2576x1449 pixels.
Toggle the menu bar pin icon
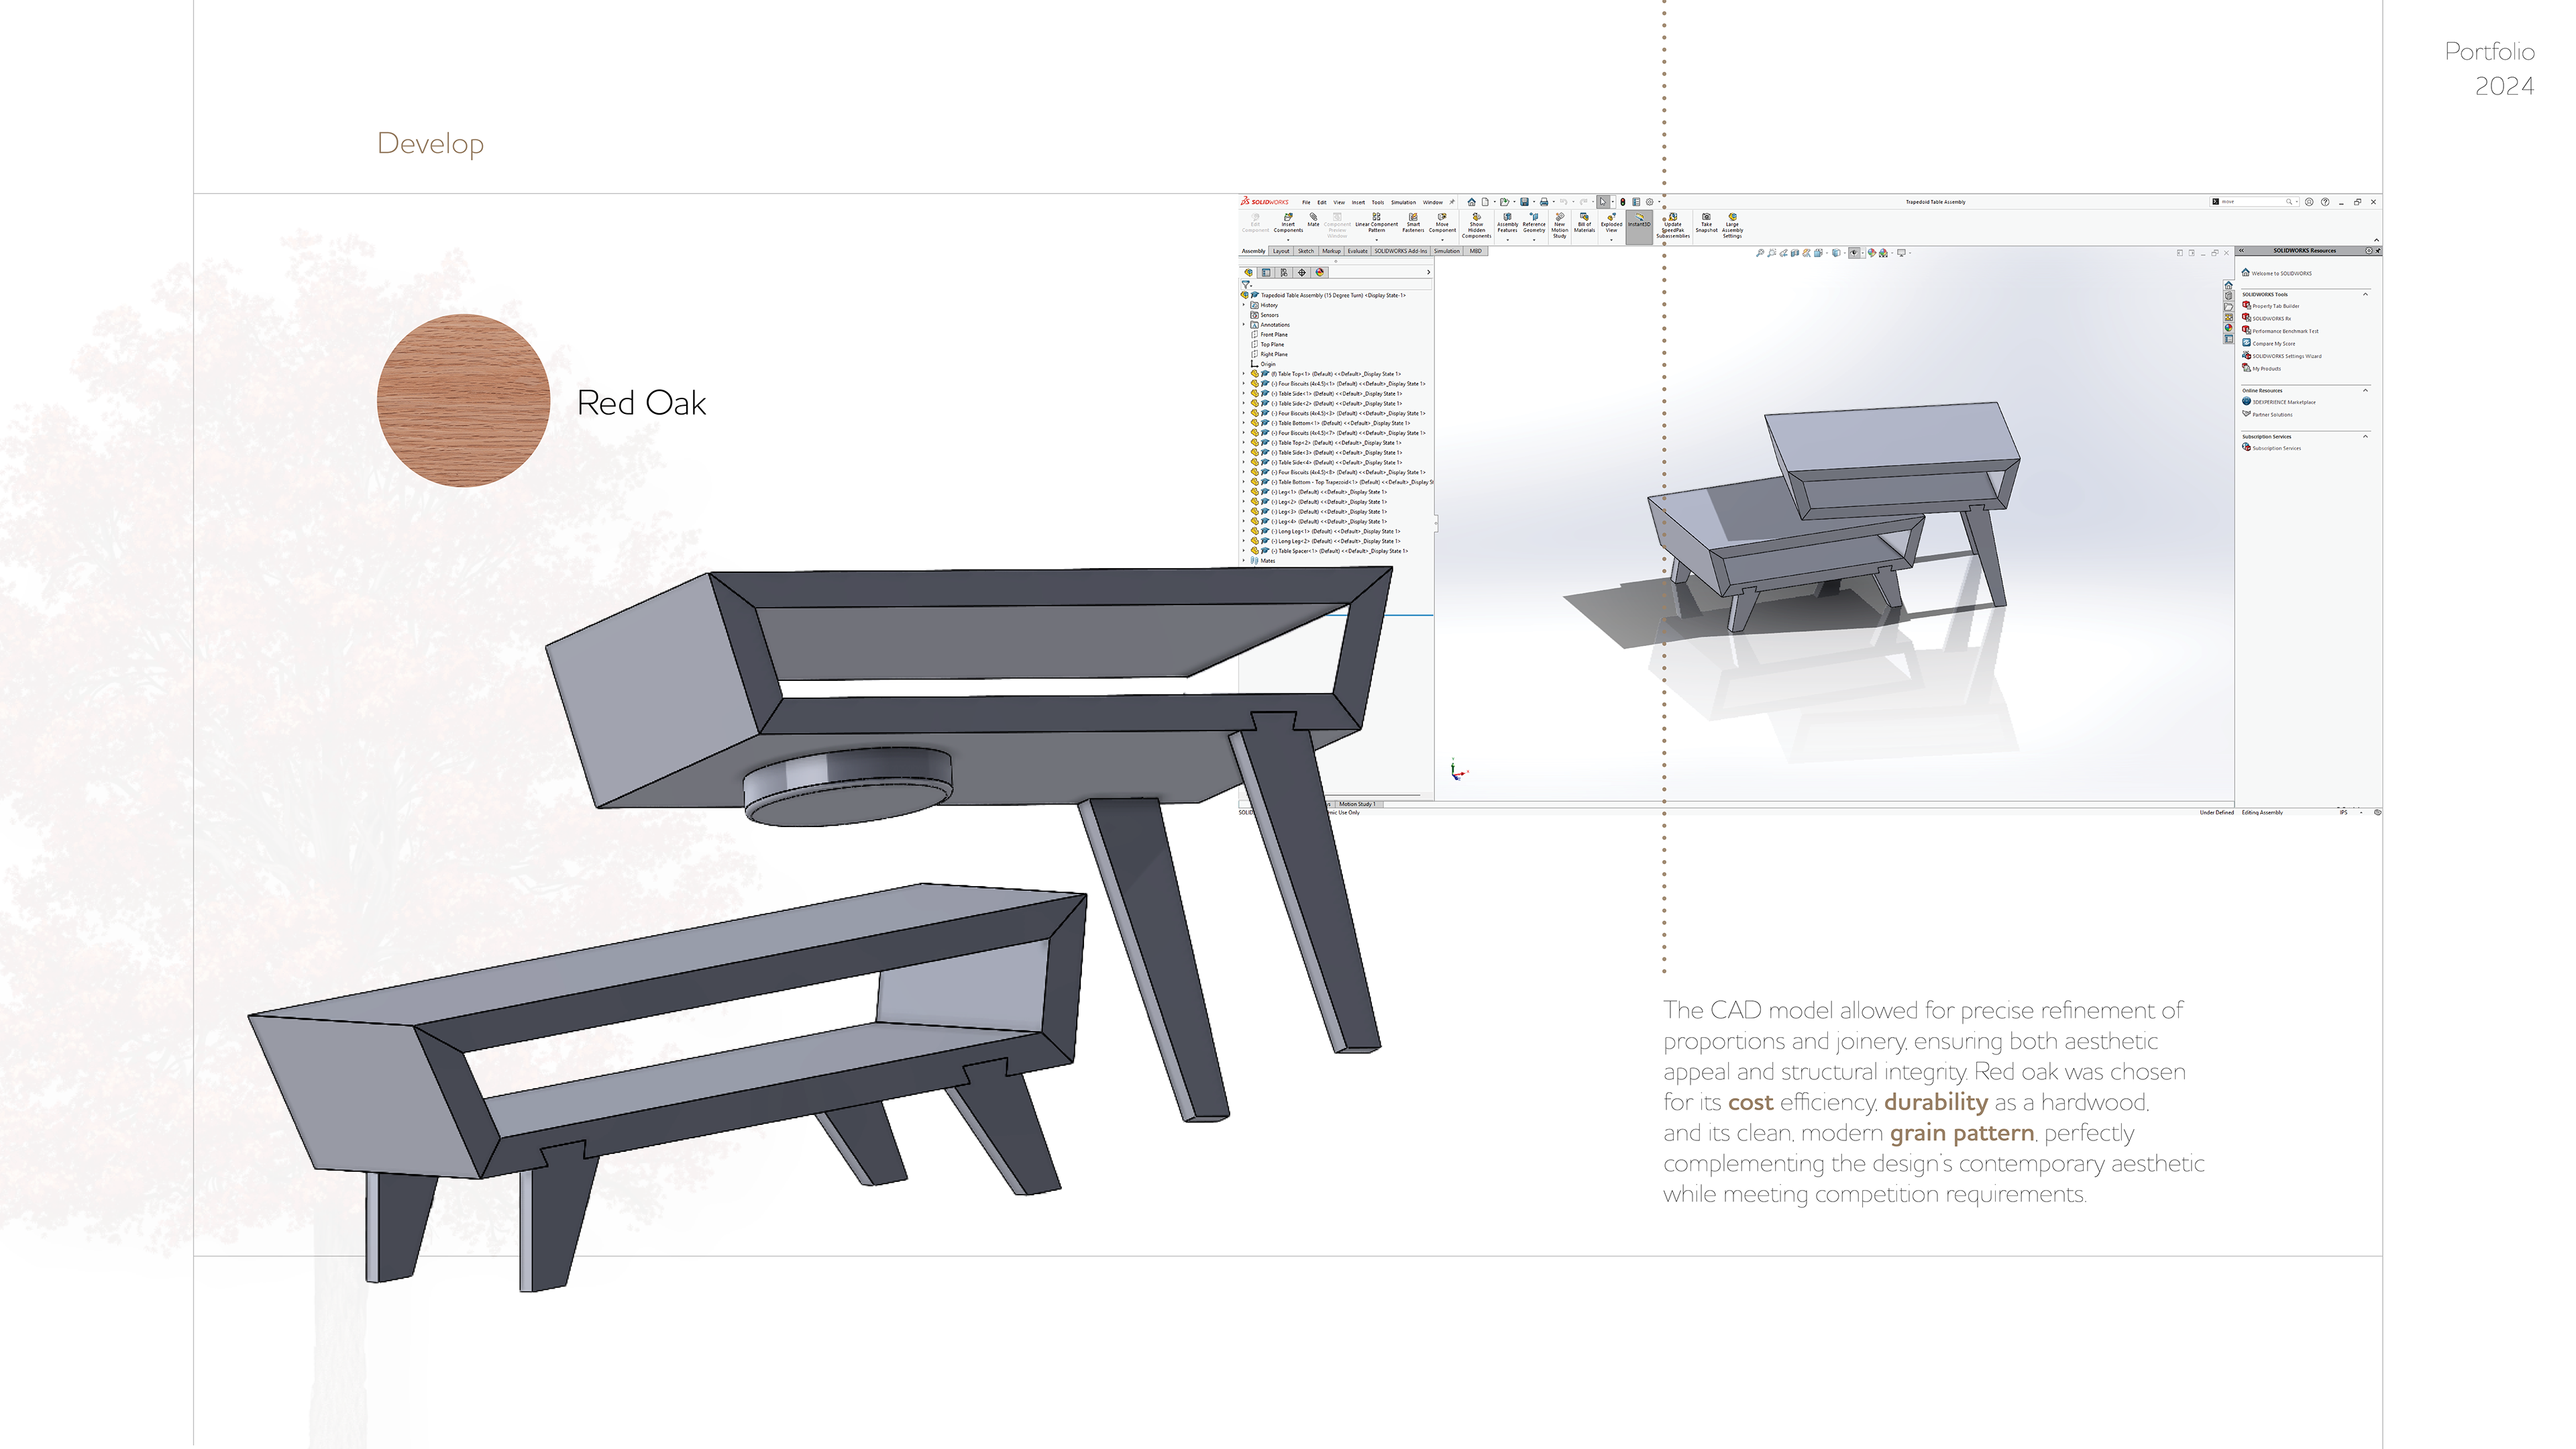(1452, 202)
